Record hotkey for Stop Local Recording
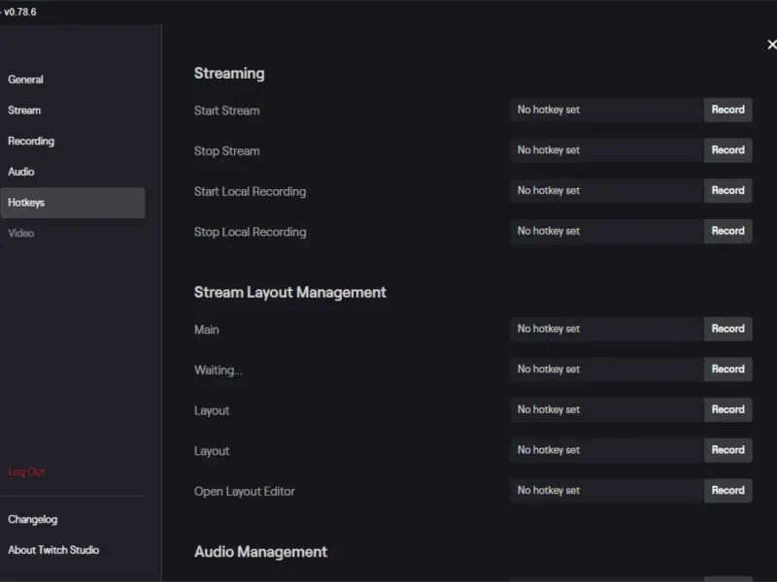This screenshot has height=582, width=777. pos(727,231)
